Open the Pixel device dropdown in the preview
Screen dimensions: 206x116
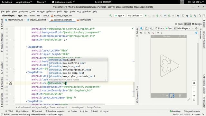160,28
